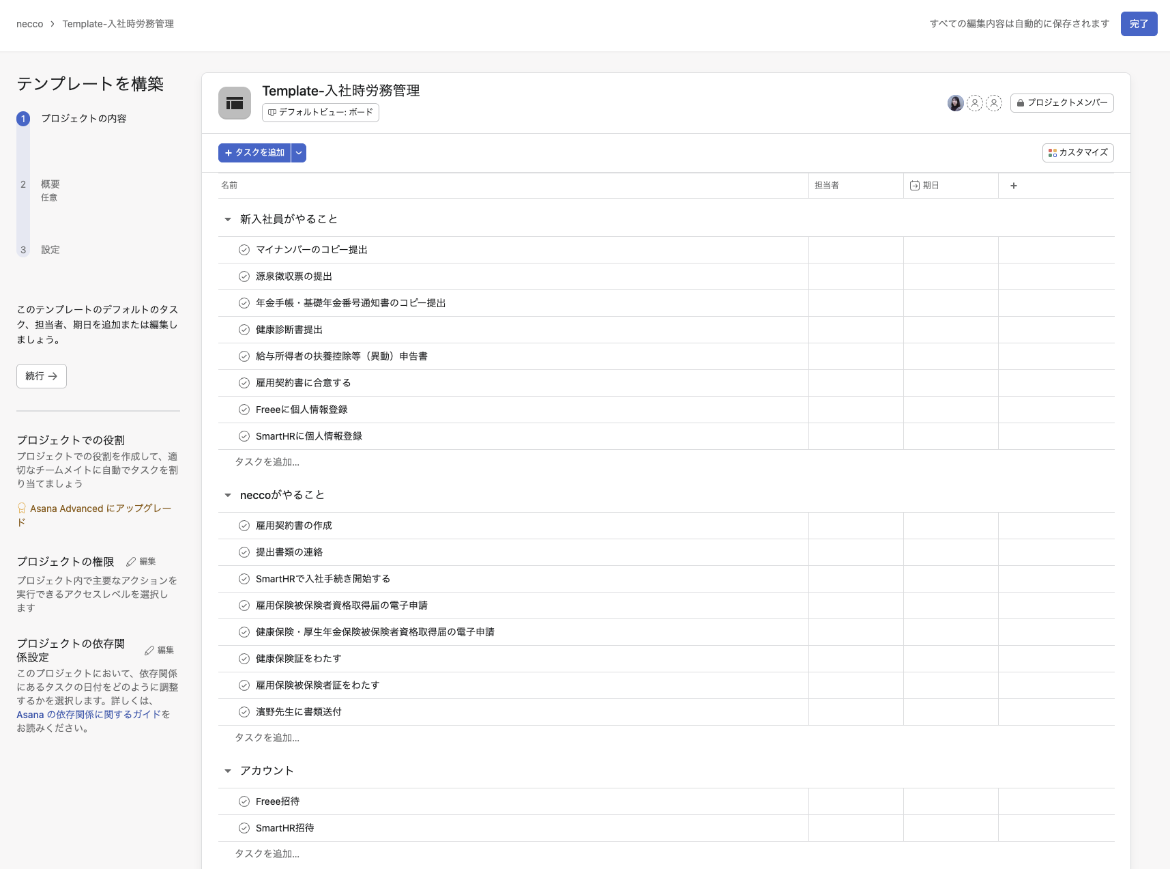Click the first empty member placeholder icon
The width and height of the screenshot is (1170, 869).
(975, 103)
